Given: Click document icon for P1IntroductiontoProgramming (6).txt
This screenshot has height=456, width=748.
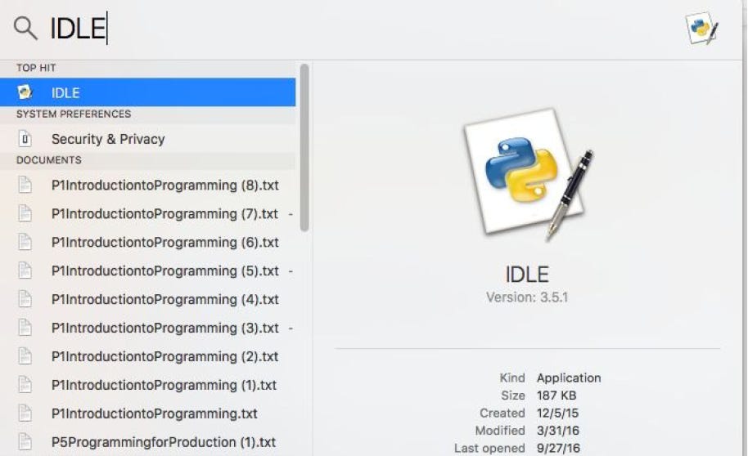Looking at the screenshot, I should pyautogui.click(x=25, y=242).
